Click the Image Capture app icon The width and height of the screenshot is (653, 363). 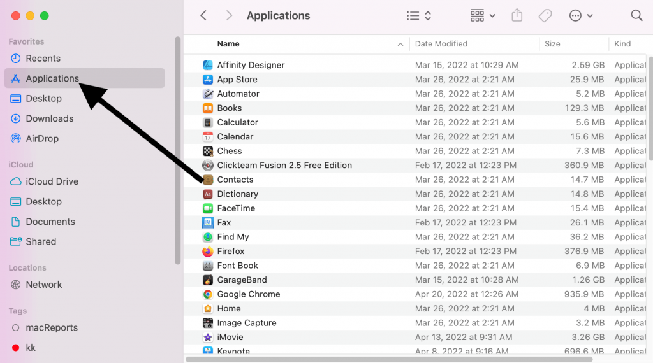click(x=208, y=323)
